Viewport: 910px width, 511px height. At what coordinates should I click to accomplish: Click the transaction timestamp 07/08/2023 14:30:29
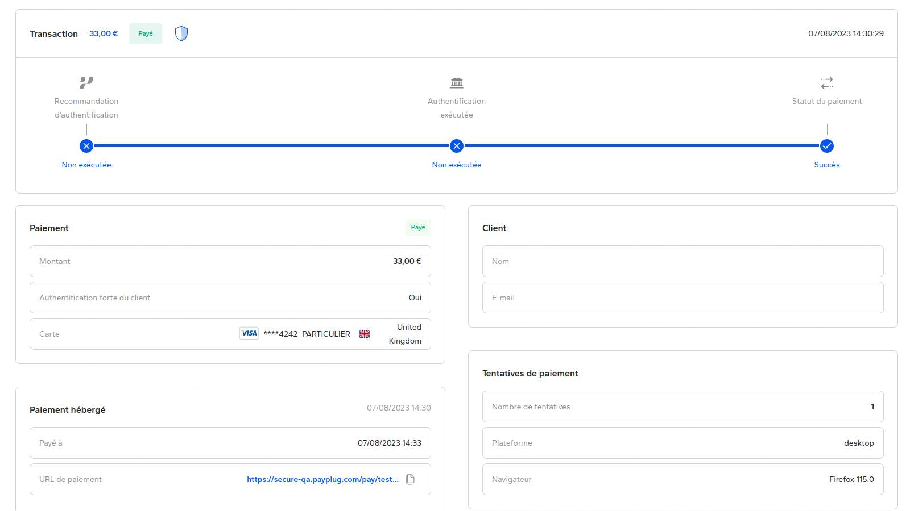[x=846, y=33]
